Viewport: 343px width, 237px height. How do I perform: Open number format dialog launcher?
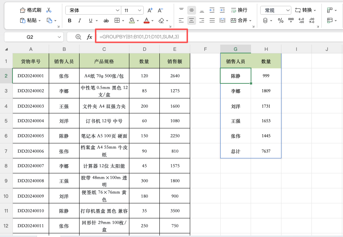pos(318,26)
